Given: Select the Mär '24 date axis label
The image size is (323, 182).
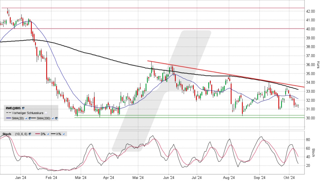Looking at the screenshot, I should click(x=81, y=178).
